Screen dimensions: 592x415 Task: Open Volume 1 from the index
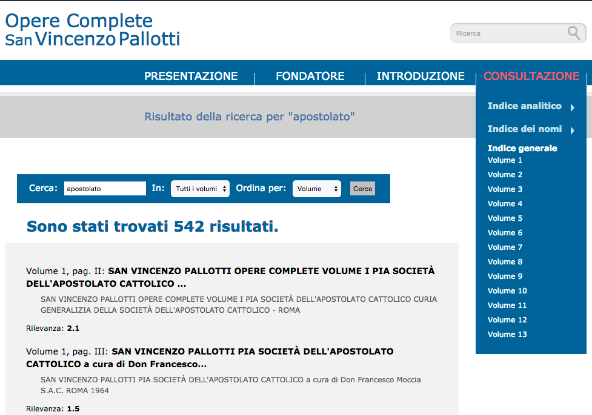[x=505, y=160]
